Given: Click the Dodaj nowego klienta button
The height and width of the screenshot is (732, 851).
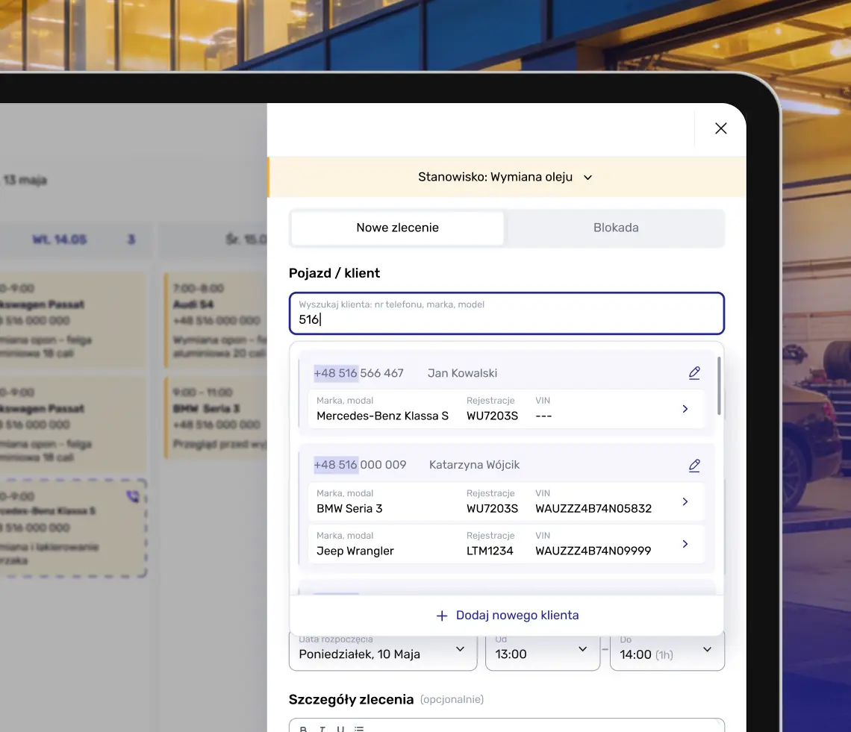Looking at the screenshot, I should tap(507, 615).
